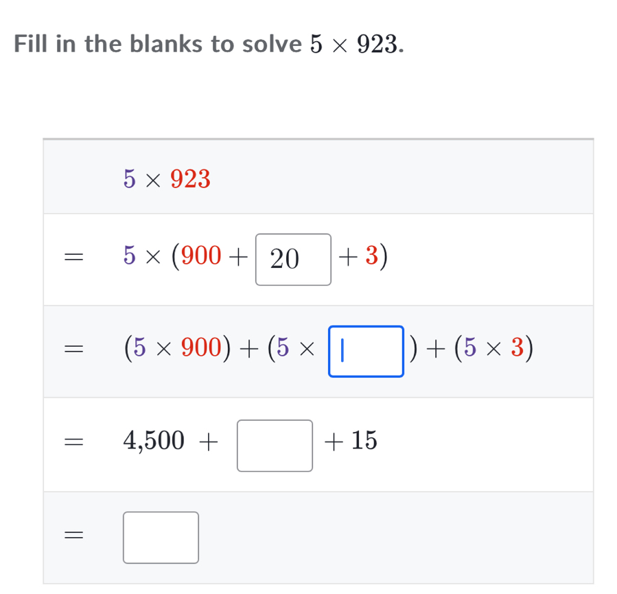Click the red 923 in the first row

click(190, 179)
